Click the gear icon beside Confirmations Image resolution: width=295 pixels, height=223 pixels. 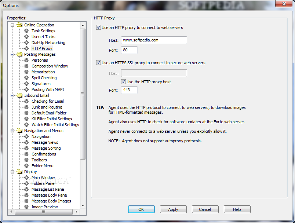[x=26, y=154]
